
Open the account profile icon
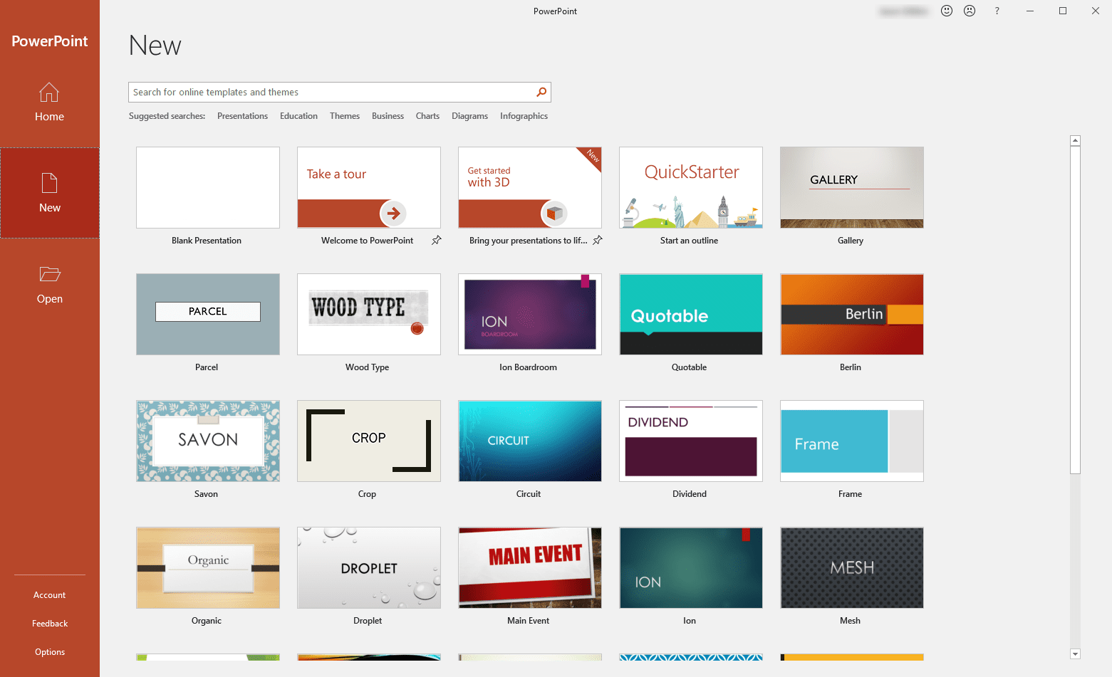(903, 11)
